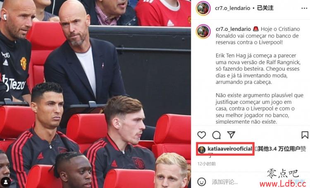The height and width of the screenshot is (188, 310).
Task: Open comments with the speech bubble icon
Action: click(216, 135)
